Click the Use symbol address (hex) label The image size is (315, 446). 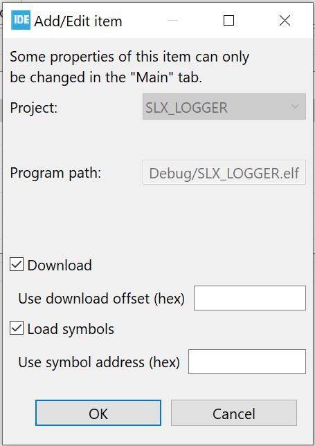(99, 362)
